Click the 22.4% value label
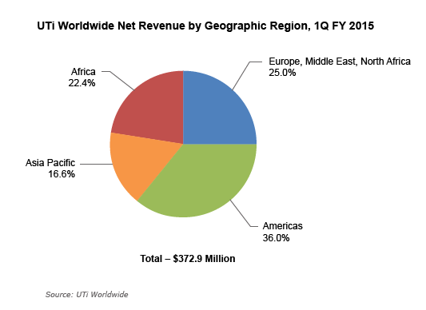The width and height of the screenshot is (426, 310). point(82,83)
